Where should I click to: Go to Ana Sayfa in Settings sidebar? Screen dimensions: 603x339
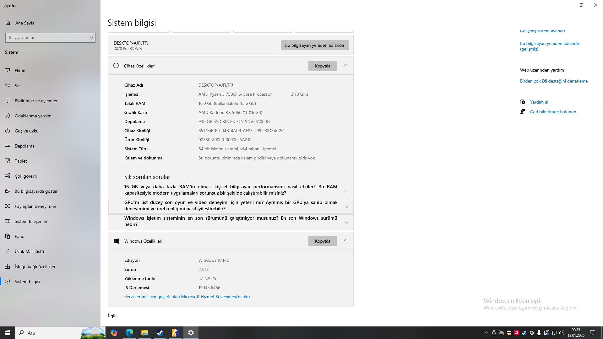tap(50, 23)
